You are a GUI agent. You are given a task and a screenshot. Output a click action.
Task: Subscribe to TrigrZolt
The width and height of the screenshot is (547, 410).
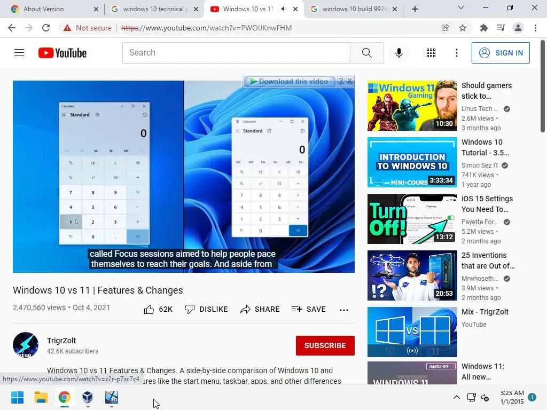(x=325, y=345)
